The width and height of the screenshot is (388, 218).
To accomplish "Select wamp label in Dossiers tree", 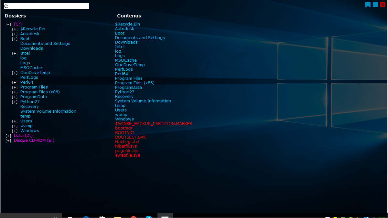I will click(x=27, y=126).
